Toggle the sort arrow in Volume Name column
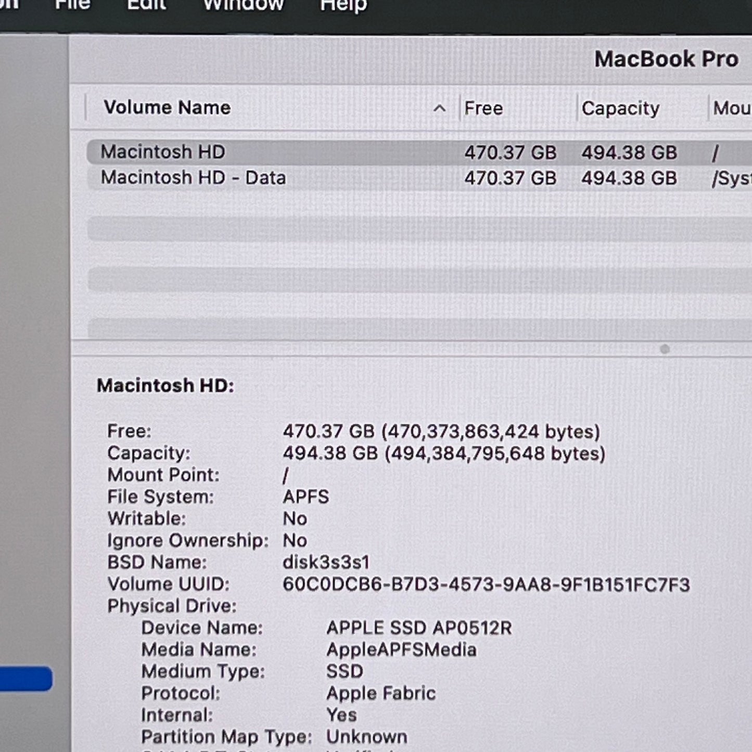This screenshot has height=752, width=752. [x=439, y=108]
